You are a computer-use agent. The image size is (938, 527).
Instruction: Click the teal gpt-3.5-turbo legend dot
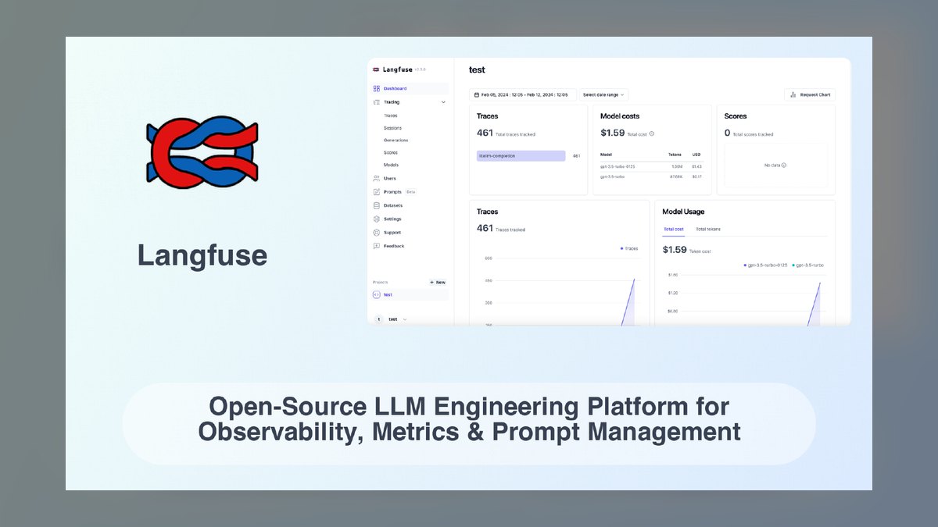(793, 265)
